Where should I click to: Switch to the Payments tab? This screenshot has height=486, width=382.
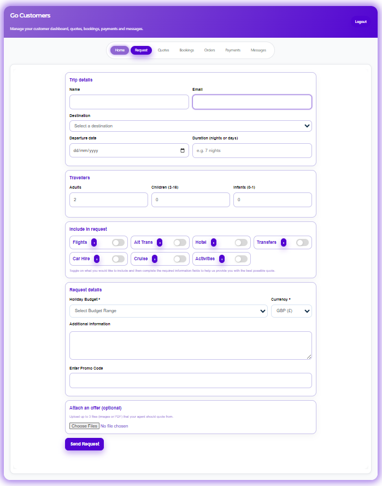point(233,50)
